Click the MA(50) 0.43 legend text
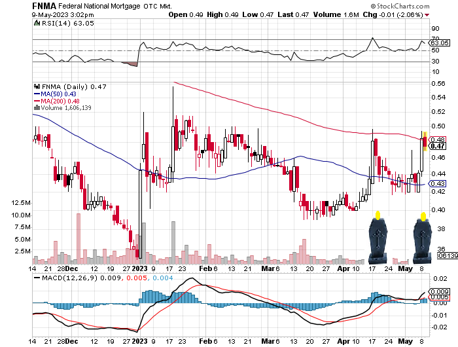 coord(58,94)
